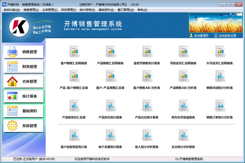The image size is (245, 163).
Task: Click the 系统参数设置 monitor icon
Action: click(216, 35)
